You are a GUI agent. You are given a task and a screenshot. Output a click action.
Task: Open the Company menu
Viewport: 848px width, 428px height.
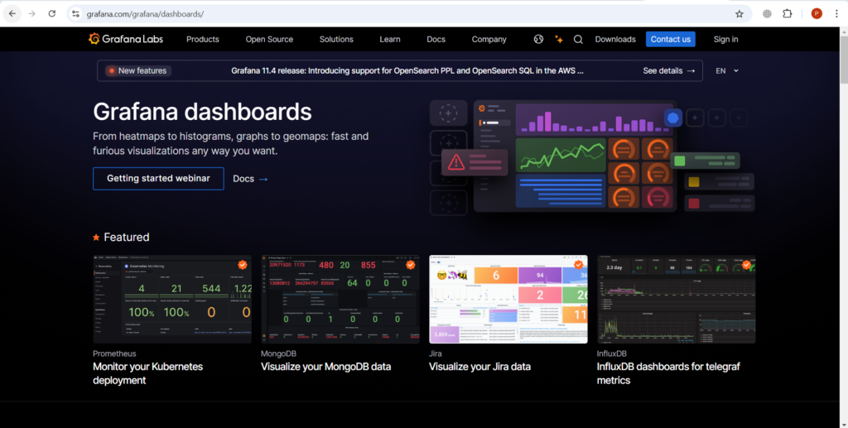coord(489,40)
